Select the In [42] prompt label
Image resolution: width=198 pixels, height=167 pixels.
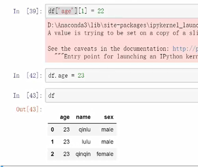[28, 76]
